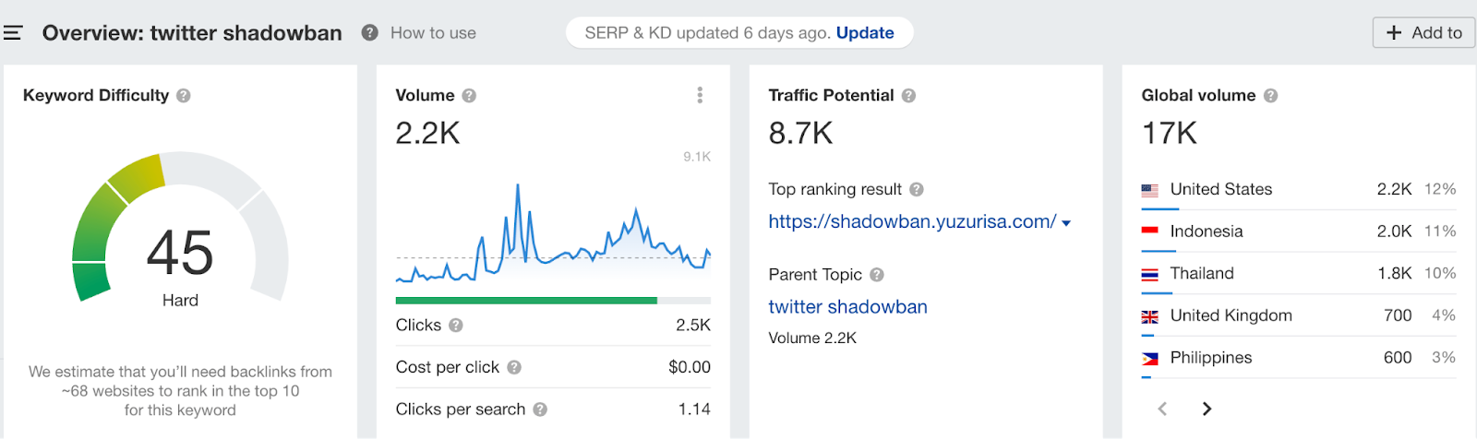Click the green clicks progress bar

tap(526, 301)
